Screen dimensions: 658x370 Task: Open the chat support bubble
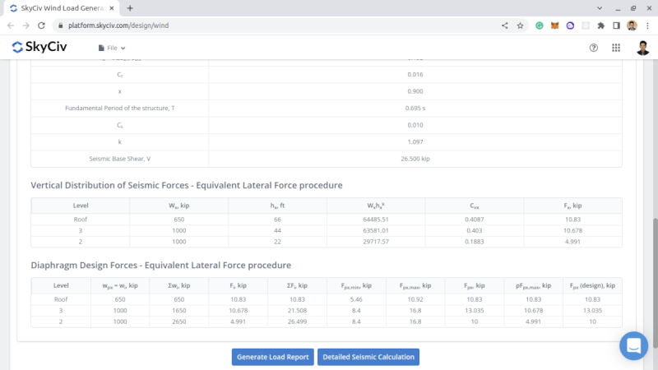coord(634,346)
